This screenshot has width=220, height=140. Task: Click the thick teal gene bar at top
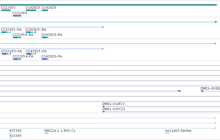(x=109, y=5)
